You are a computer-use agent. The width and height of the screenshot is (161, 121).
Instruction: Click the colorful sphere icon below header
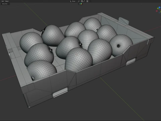[x=81, y=4]
